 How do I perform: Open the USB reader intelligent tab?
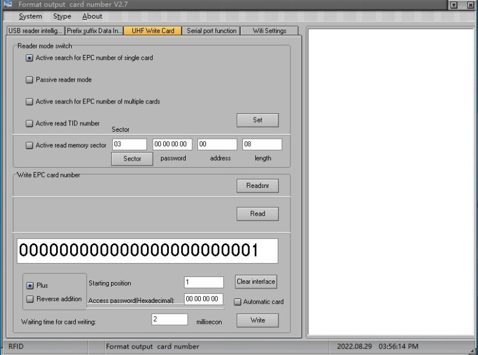click(35, 31)
